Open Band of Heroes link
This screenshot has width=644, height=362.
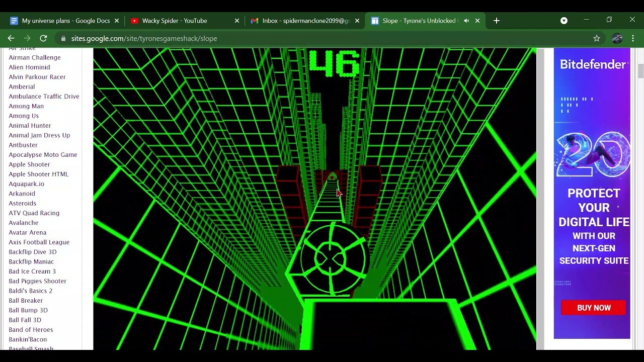(31, 330)
